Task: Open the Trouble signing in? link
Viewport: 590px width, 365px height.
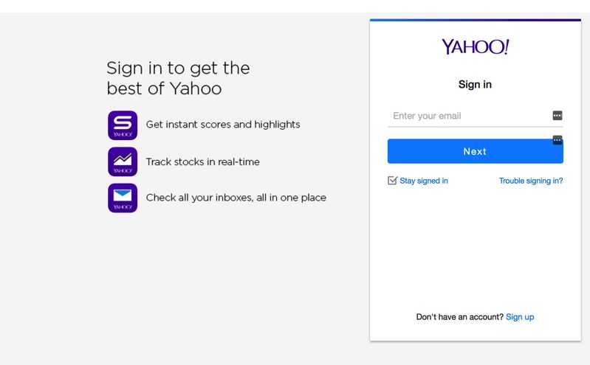Action: click(531, 181)
